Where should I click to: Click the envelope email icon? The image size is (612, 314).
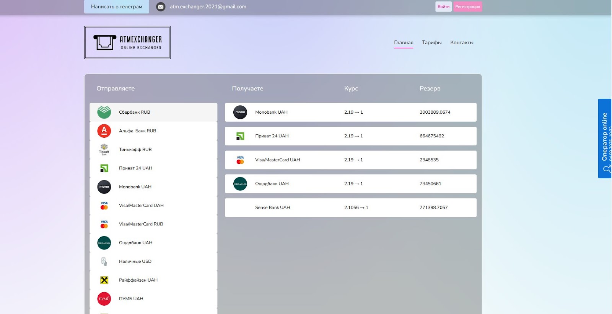161,6
